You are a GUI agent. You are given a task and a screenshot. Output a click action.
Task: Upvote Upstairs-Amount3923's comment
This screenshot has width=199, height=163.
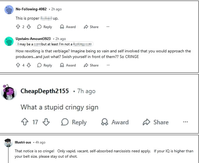(18, 65)
